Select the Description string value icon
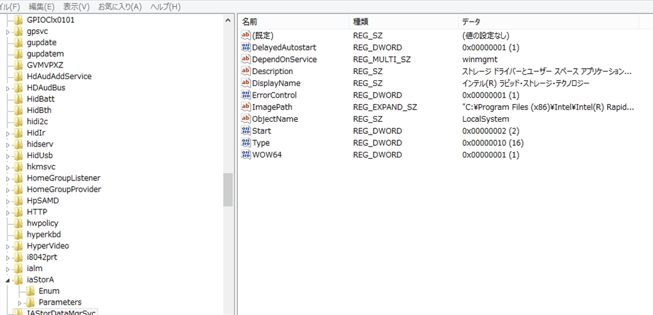This screenshot has width=653, height=315. coord(246,71)
